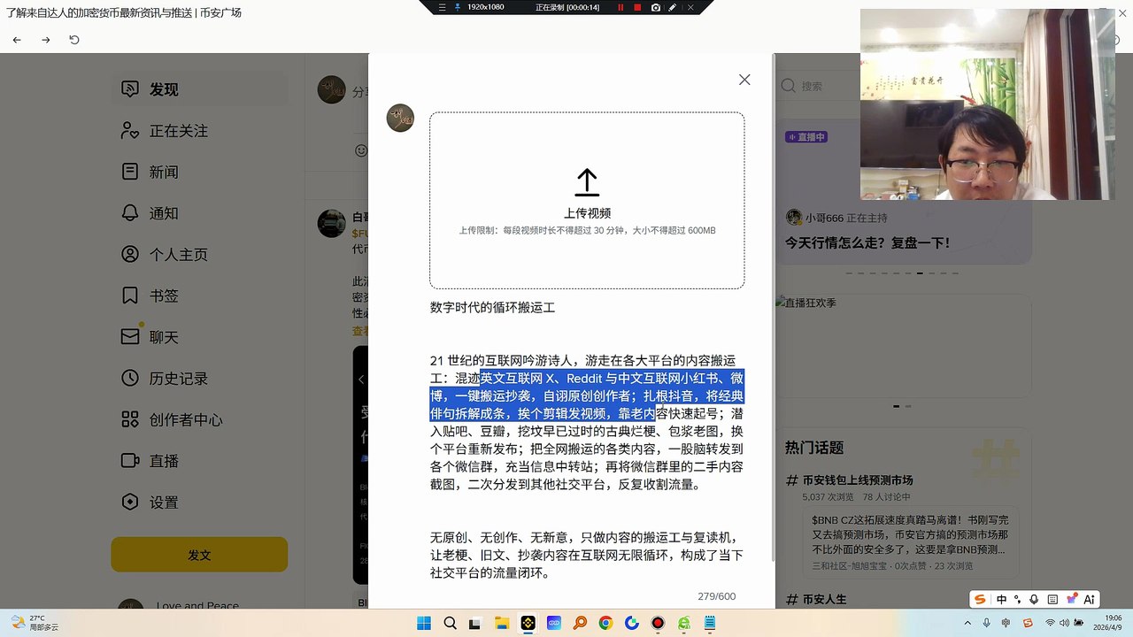Open the Windows Start menu
Viewport: 1133px width, 637px height.
tap(423, 623)
